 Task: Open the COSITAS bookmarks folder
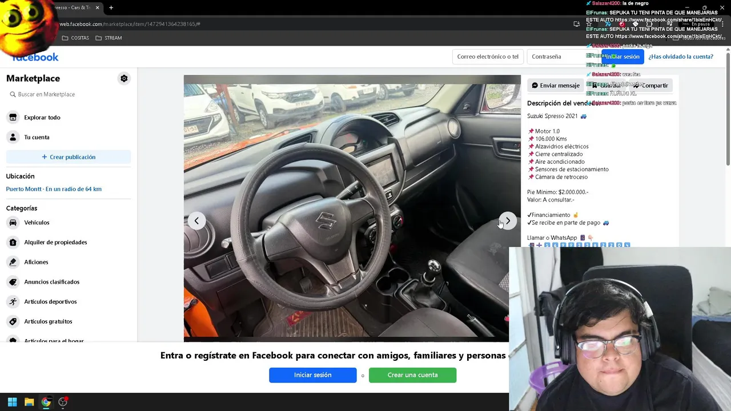[x=75, y=38]
